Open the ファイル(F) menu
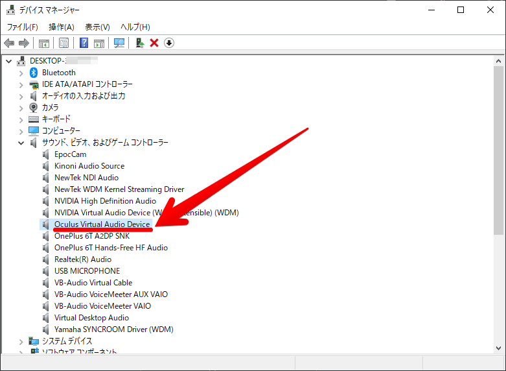The height and width of the screenshot is (371, 506). [x=22, y=27]
